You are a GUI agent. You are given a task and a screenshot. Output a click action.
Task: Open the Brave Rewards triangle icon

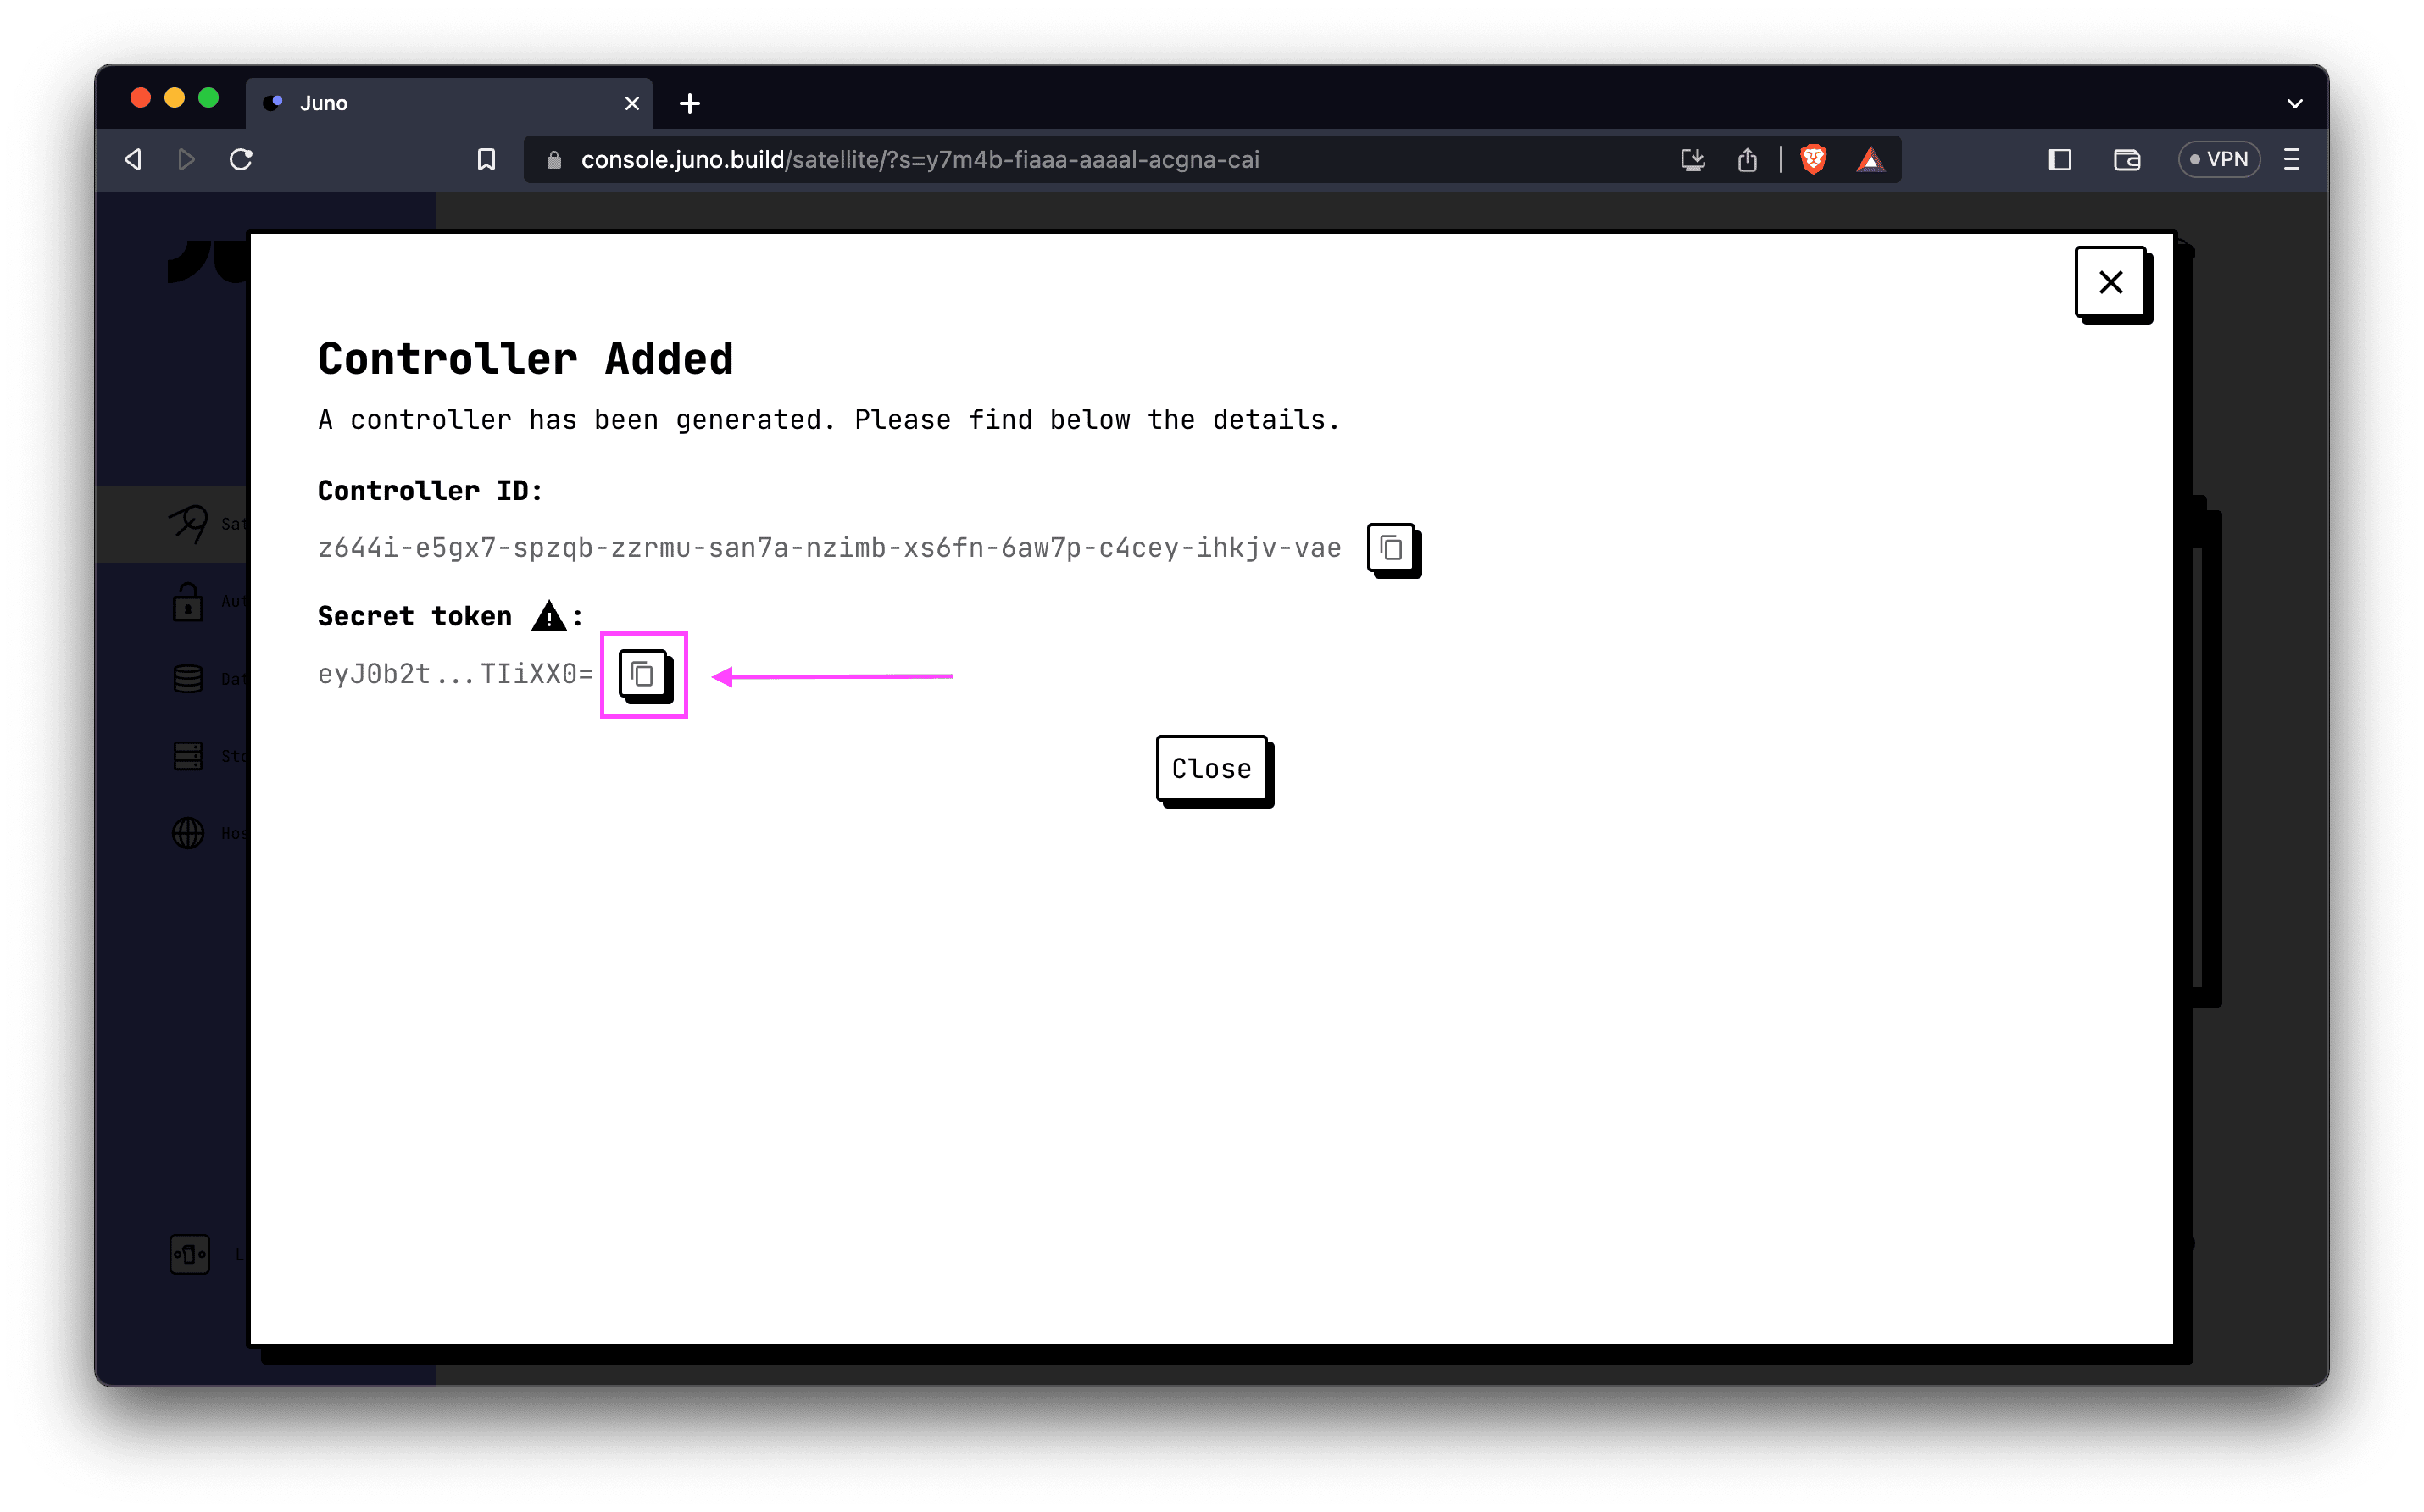1871,159
